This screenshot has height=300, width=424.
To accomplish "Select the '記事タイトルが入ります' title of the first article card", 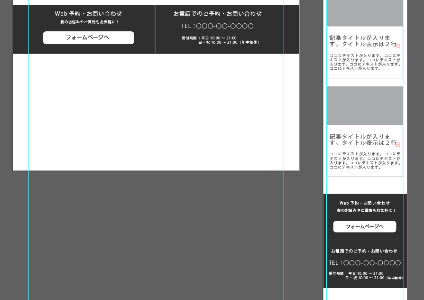I will point(363,41).
